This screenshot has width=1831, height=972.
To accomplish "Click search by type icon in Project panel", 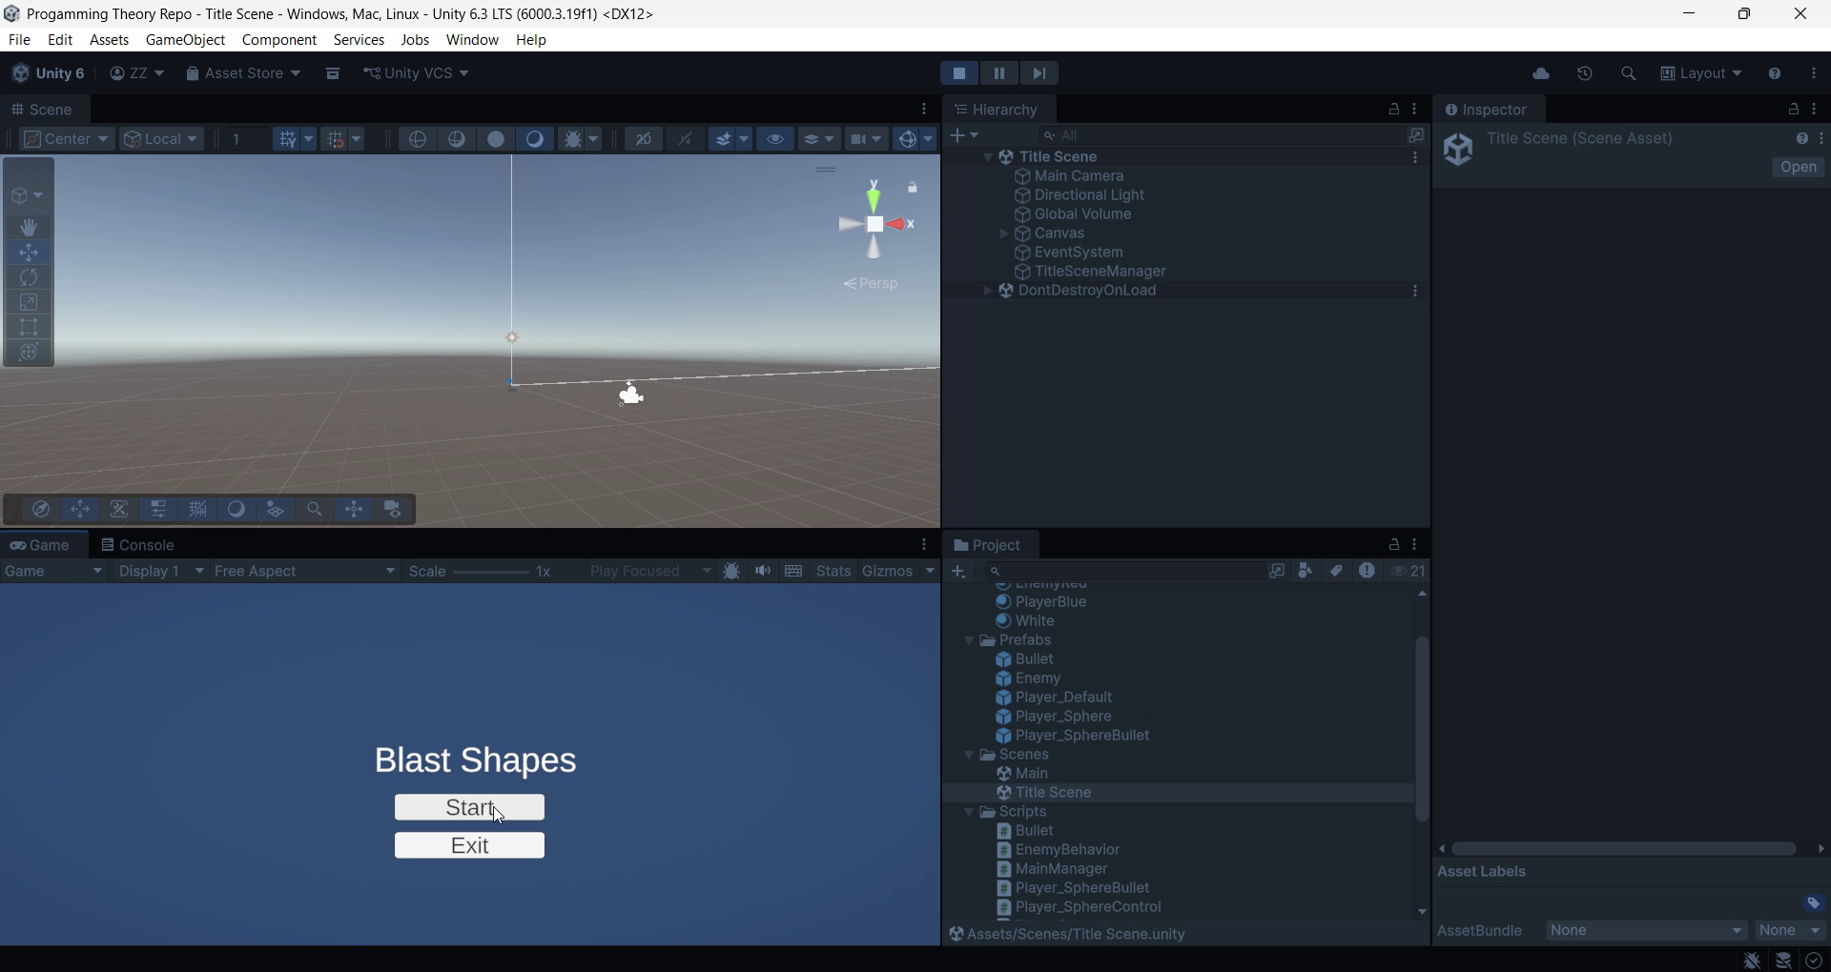I will coord(1306,571).
